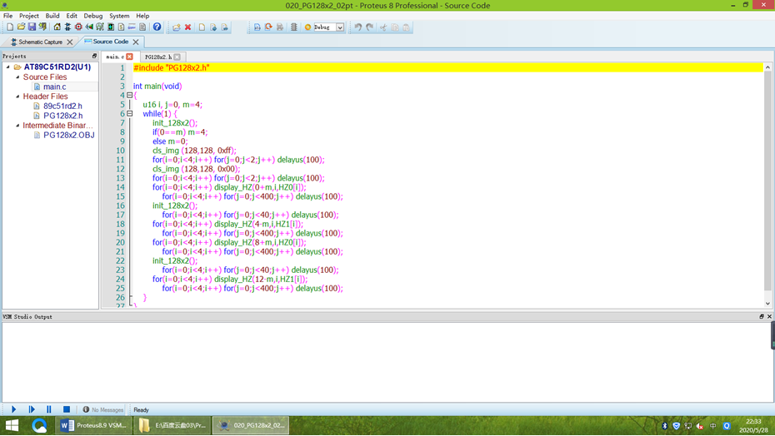Open the Windows Start button
This screenshot has height=436, width=775.
12,425
